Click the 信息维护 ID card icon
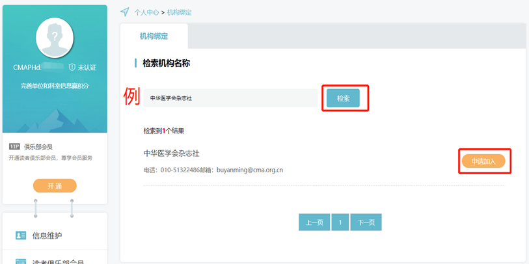The image size is (529, 264). point(21,235)
